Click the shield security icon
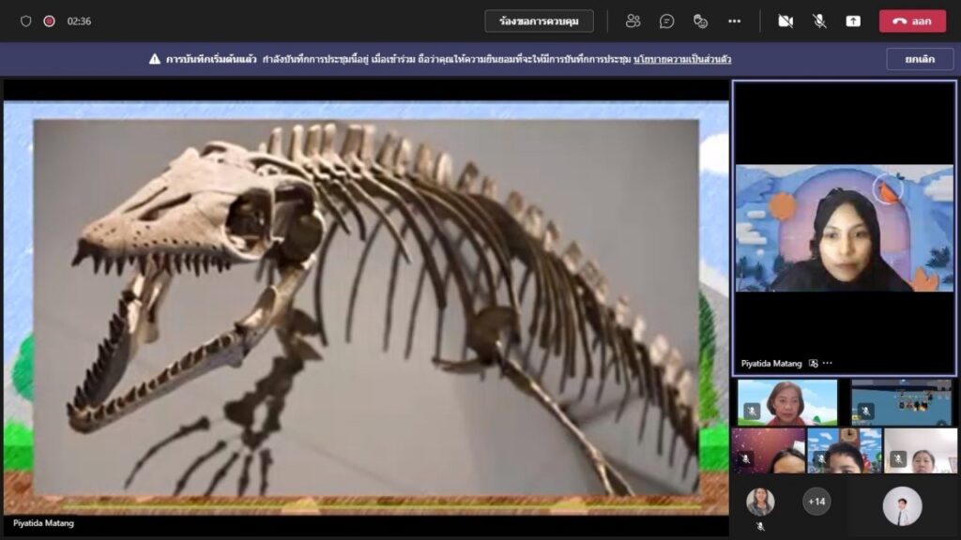 pyautogui.click(x=25, y=21)
